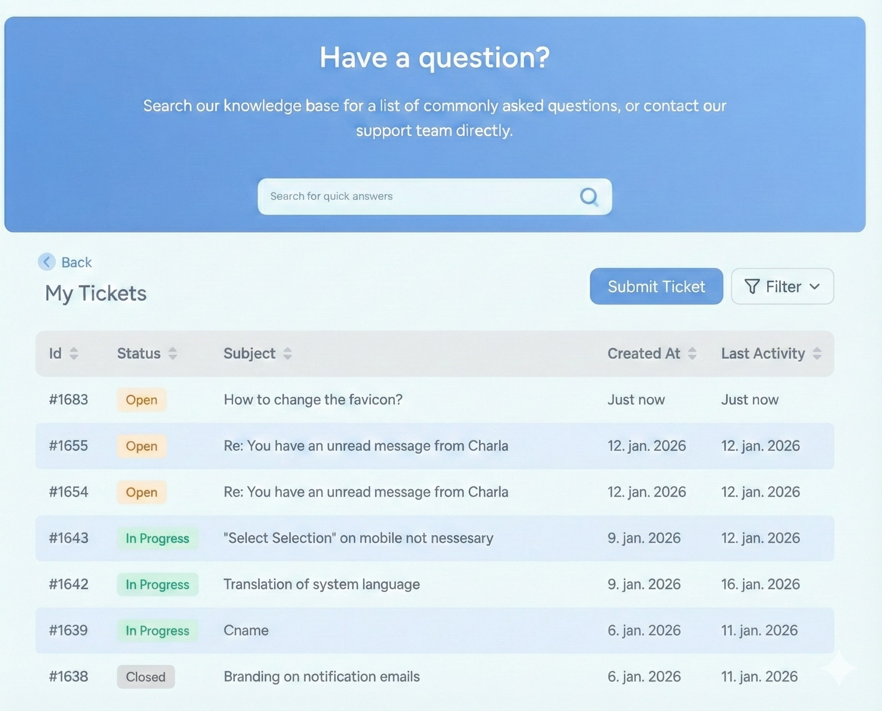This screenshot has width=882, height=711.
Task: Sort by Created At arrows
Action: click(x=692, y=353)
